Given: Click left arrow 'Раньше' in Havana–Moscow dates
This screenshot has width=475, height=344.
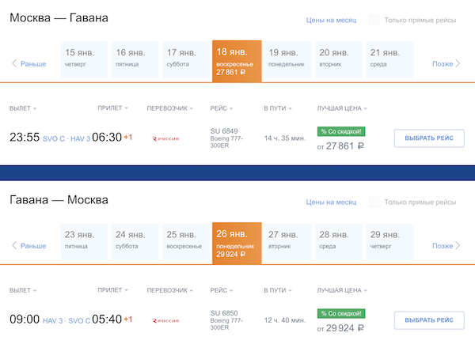Looking at the screenshot, I should tap(28, 246).
